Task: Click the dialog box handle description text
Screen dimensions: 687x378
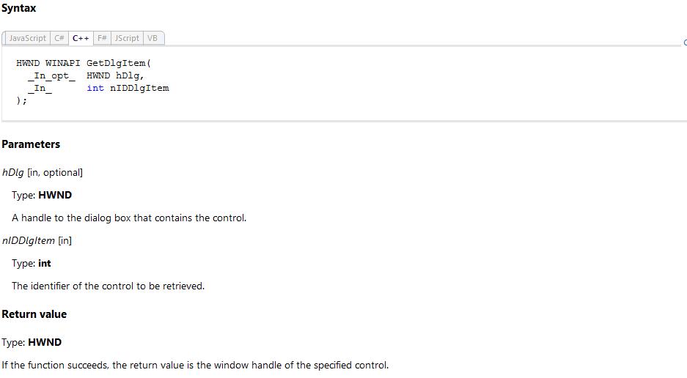Action: 129,218
